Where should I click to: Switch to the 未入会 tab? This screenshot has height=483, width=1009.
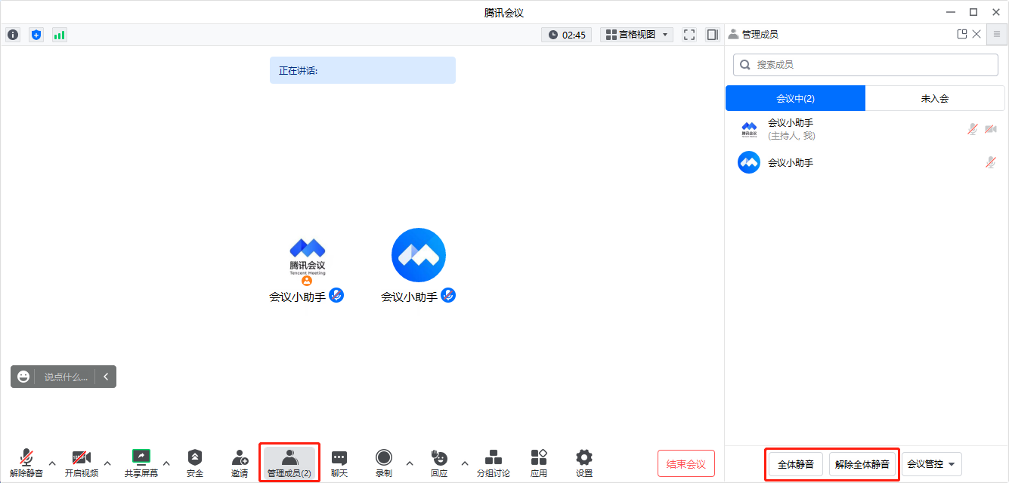[x=935, y=98]
